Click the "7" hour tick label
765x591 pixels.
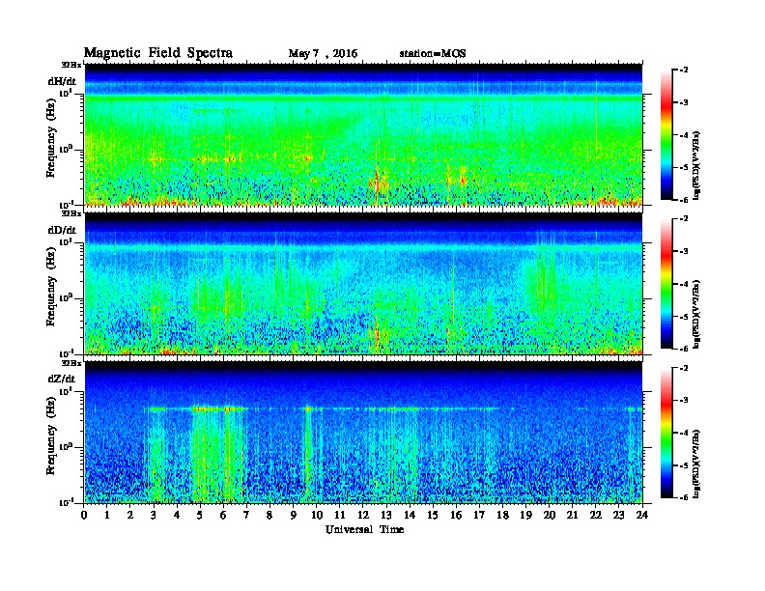point(247,515)
